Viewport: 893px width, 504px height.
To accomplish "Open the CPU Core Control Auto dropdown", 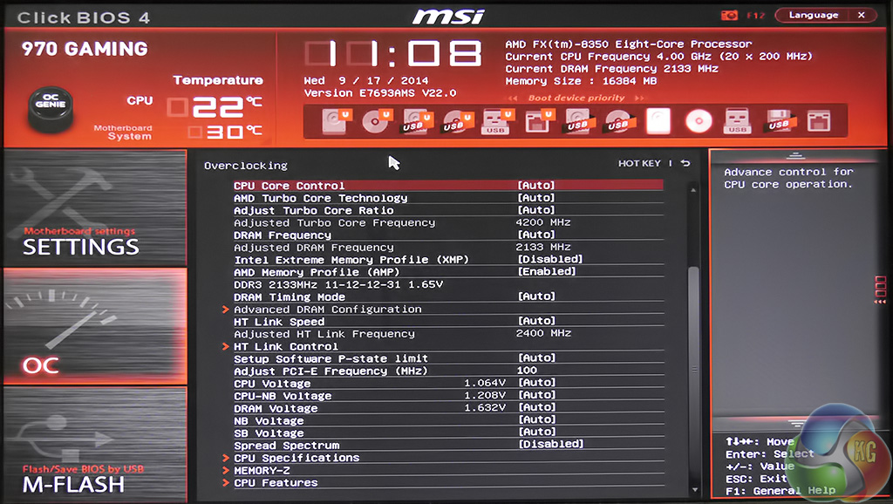I will (x=536, y=185).
